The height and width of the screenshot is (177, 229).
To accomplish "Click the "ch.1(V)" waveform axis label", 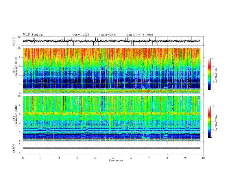I will 14,41.
